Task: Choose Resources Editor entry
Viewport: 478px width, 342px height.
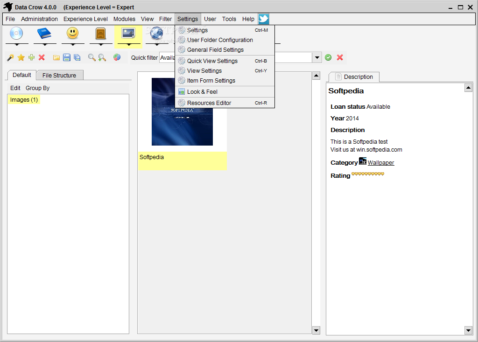Action: click(x=225, y=103)
